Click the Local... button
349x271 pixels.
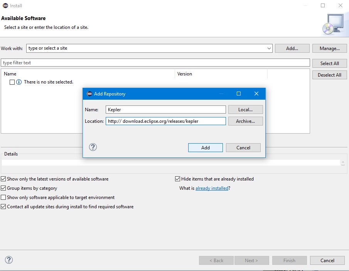coord(245,109)
